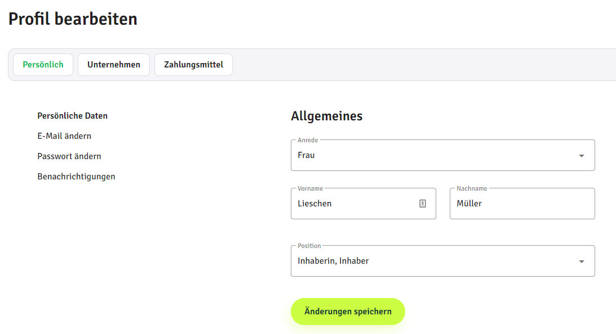The height and width of the screenshot is (334, 616).
Task: Select Persönliche Daten in the sidebar
Action: pos(72,116)
